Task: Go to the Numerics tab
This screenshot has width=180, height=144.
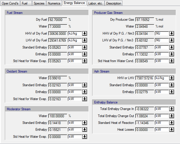Action: tap(54, 3)
